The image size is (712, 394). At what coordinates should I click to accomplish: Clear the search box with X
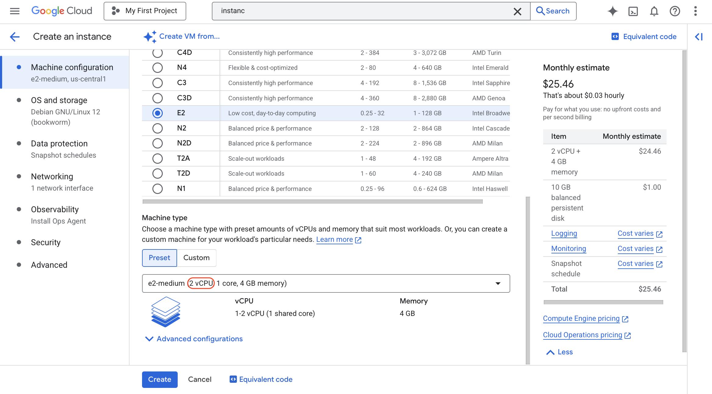[517, 11]
